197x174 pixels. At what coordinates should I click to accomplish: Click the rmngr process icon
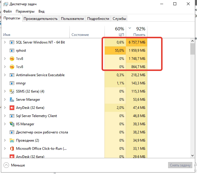12,83
